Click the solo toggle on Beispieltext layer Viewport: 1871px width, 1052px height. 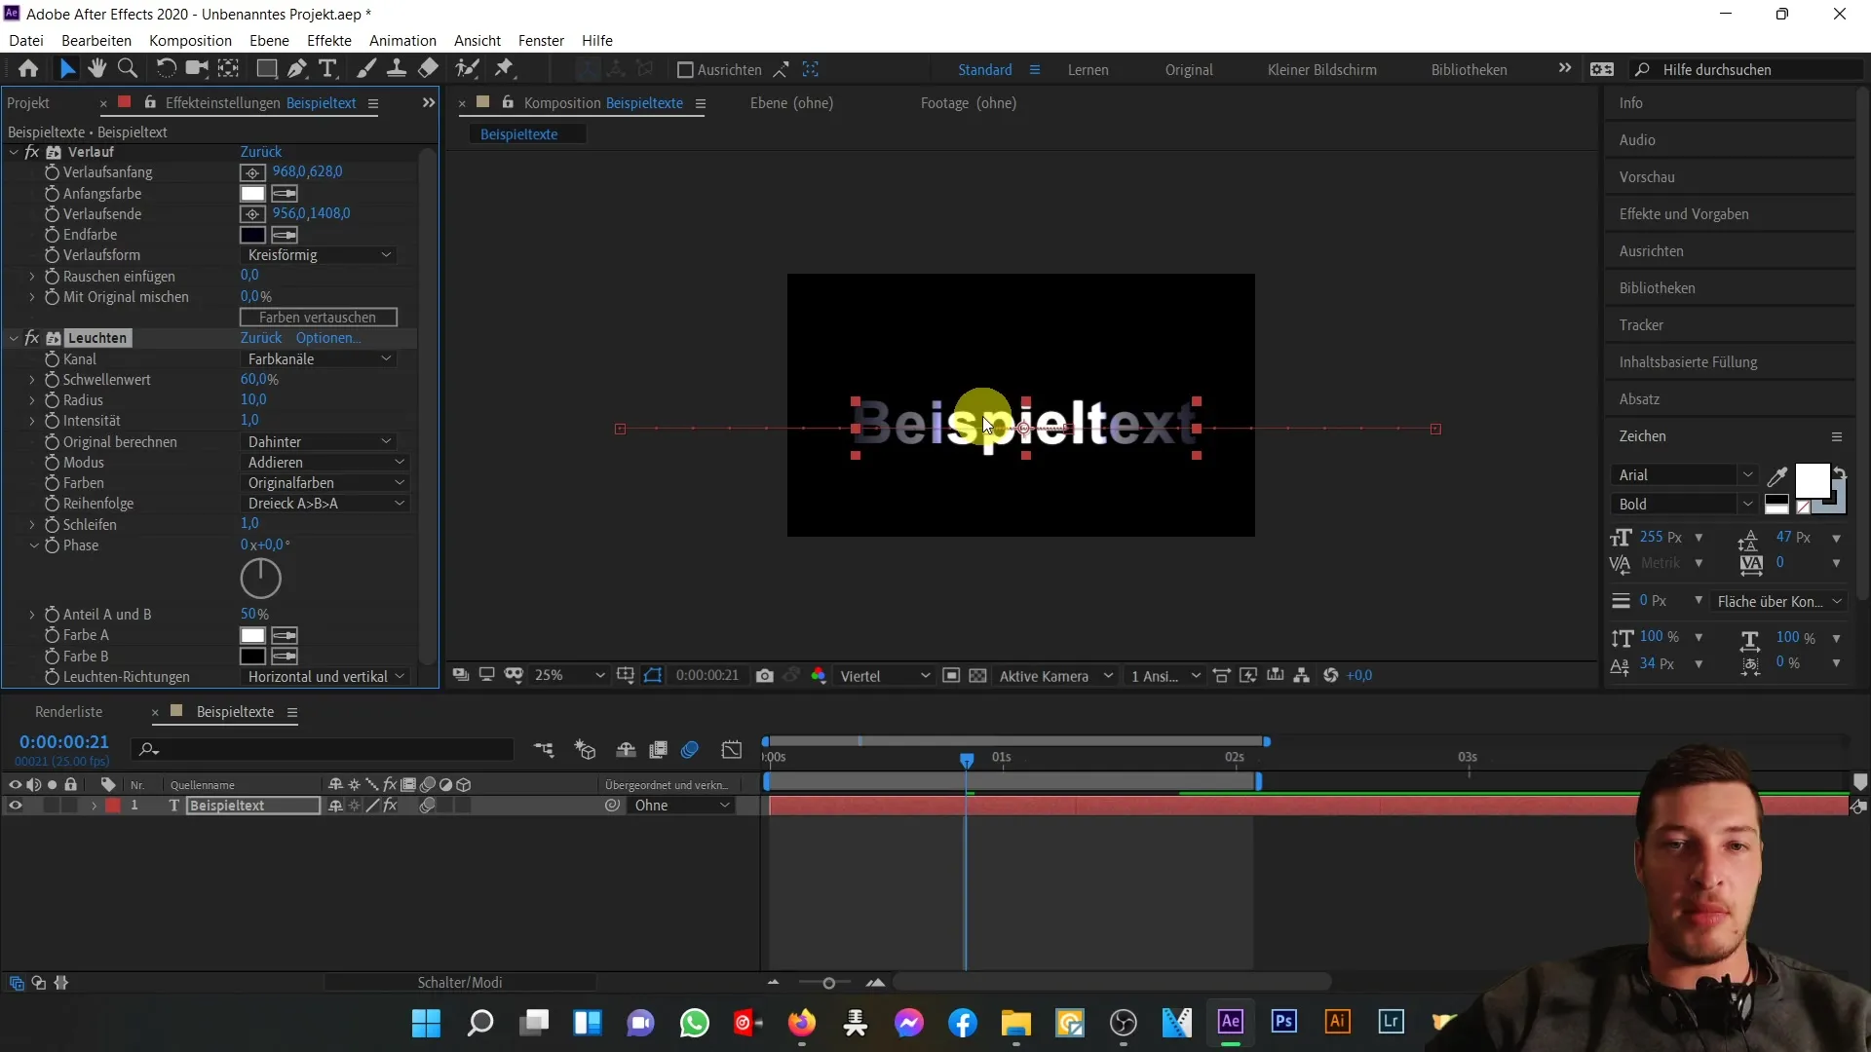point(52,806)
